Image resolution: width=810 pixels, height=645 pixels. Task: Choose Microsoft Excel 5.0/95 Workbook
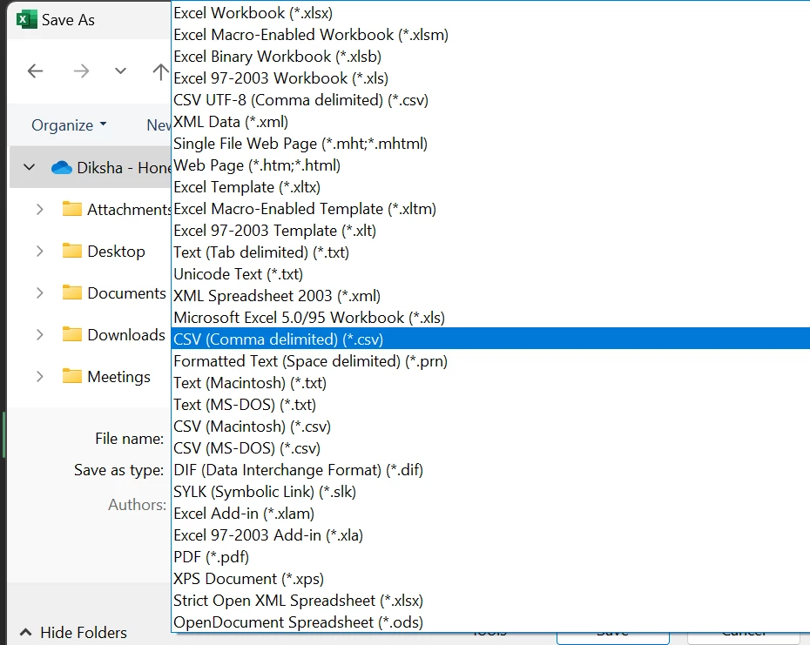click(x=490, y=317)
